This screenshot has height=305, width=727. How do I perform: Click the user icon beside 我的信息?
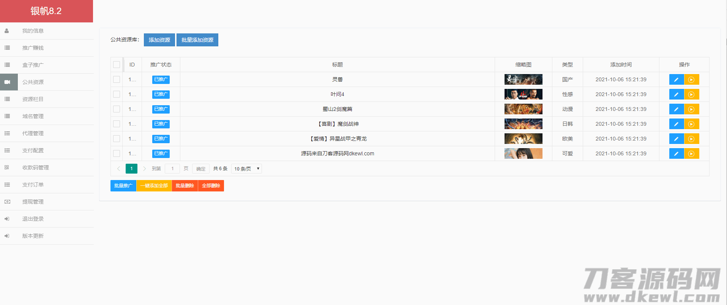click(x=7, y=31)
